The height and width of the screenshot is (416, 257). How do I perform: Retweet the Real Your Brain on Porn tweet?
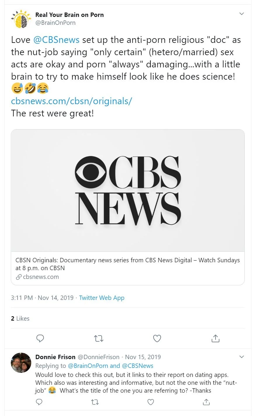click(99, 338)
